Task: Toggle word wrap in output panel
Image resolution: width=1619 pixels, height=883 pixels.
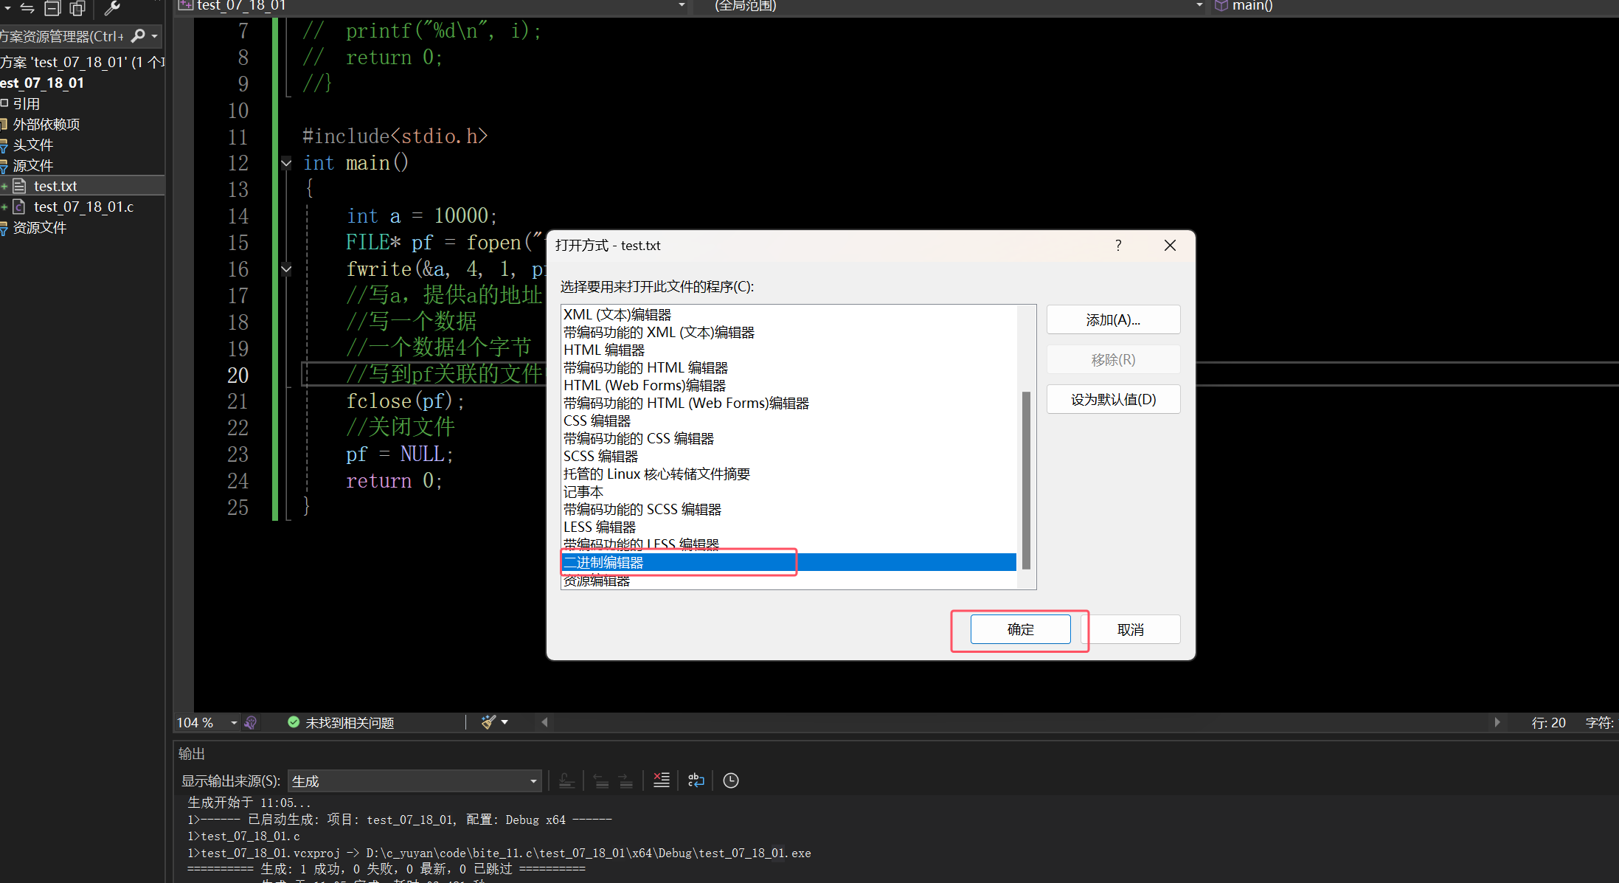Action: (696, 780)
